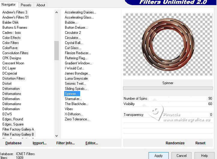This screenshot has height=159, width=217.
Task: Click the category list scroll up arrow
Action: coord(56,12)
